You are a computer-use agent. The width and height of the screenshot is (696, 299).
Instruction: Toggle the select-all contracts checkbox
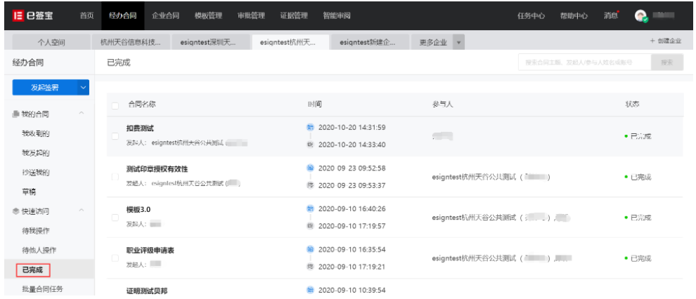pos(115,105)
